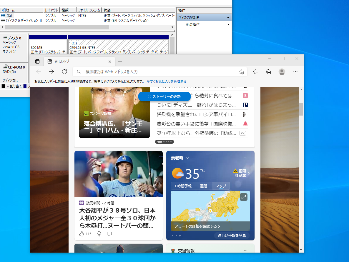Select the (C:) 2794.21 GB NTFS partition block
This screenshot has height=262, width=349.
(x=118, y=47)
